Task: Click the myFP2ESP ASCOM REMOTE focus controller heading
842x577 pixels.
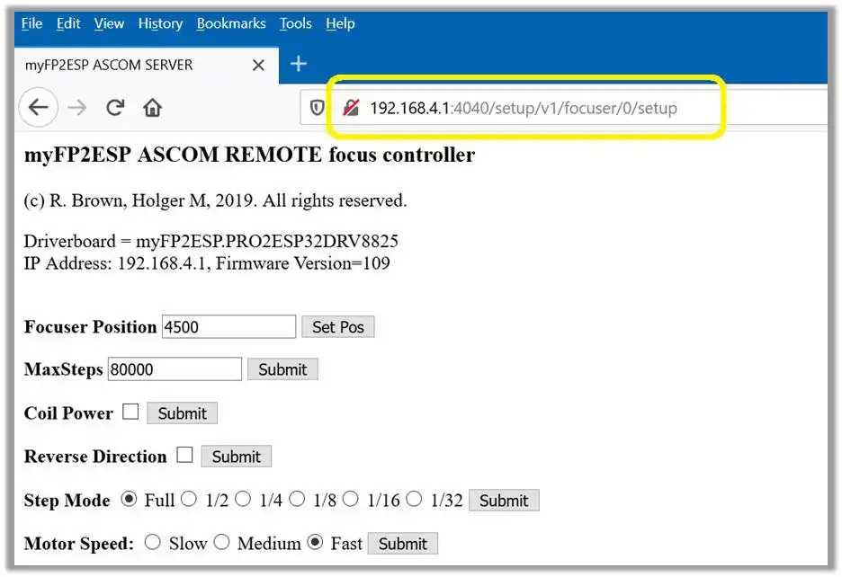Action: pos(250,155)
